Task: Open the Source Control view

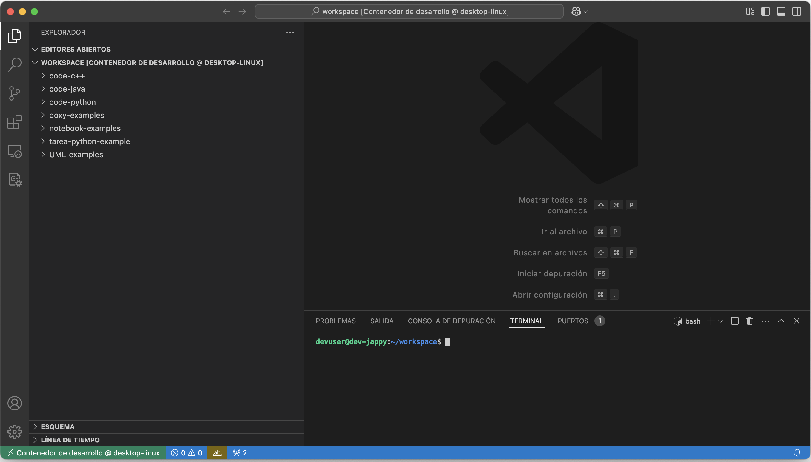Action: [15, 93]
